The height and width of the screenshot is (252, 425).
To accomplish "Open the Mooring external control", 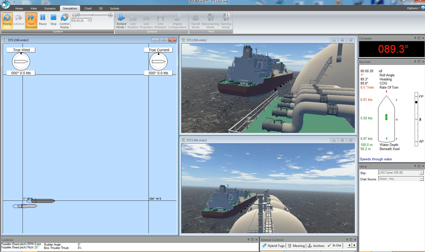I will [x=296, y=246].
